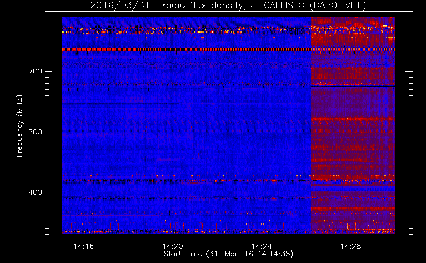The width and height of the screenshot is (426, 263).
Task: Click the 400 frequency tick label
Action: tap(35, 192)
